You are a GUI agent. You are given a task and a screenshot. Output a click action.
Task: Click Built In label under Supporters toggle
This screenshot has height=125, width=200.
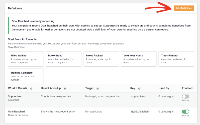(185, 100)
